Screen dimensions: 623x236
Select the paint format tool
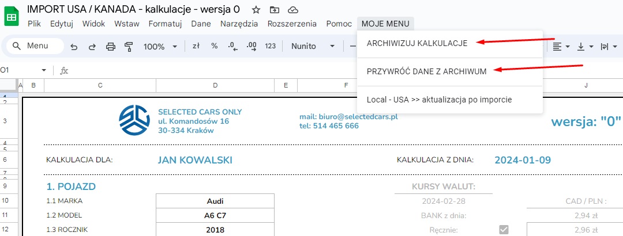(129, 47)
